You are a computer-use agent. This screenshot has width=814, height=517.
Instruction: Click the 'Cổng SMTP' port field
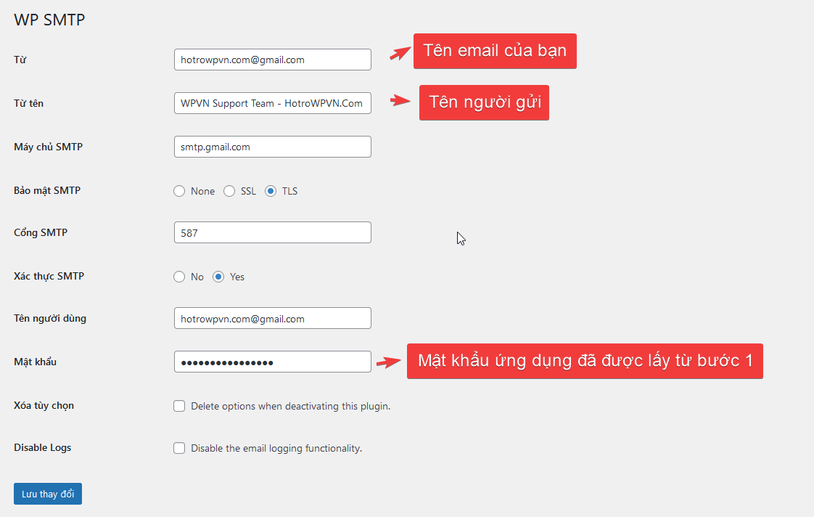point(272,232)
